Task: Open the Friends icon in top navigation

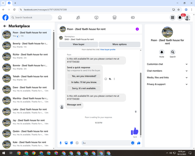Action: coord(78,18)
